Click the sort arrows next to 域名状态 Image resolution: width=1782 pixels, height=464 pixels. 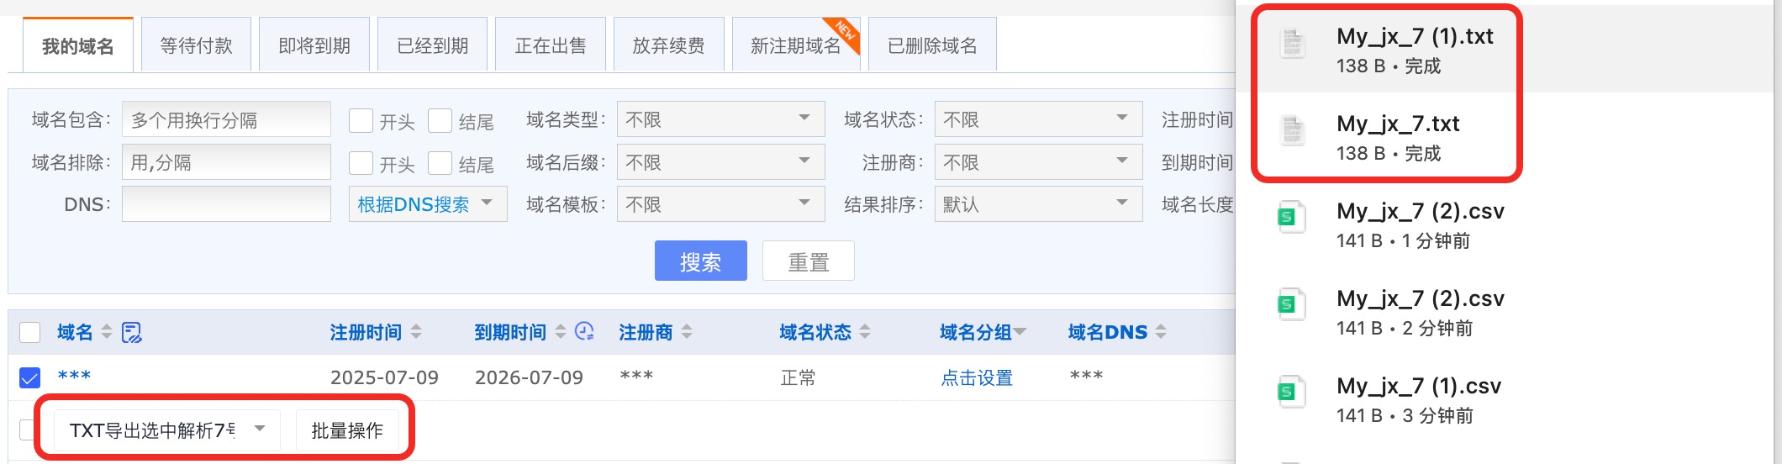click(865, 332)
